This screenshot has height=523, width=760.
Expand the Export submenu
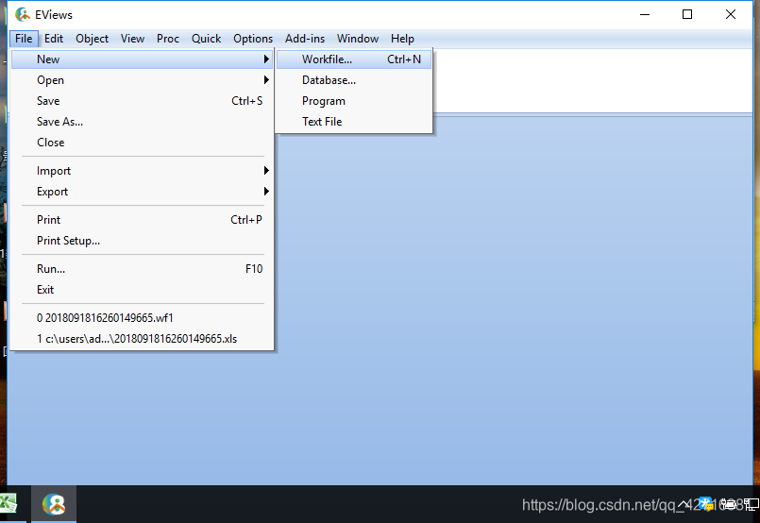143,192
